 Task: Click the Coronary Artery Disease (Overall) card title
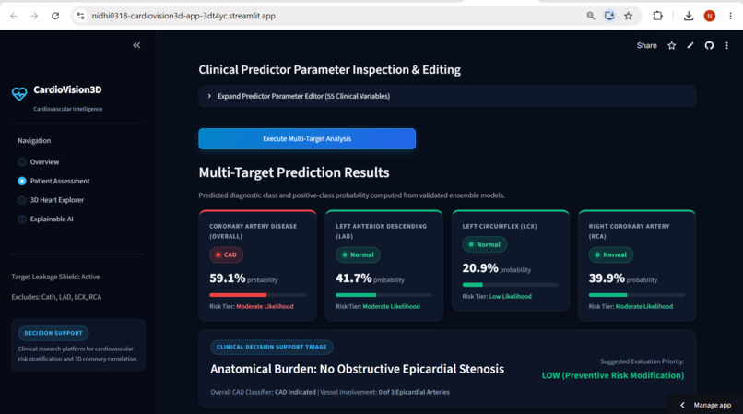coord(253,231)
